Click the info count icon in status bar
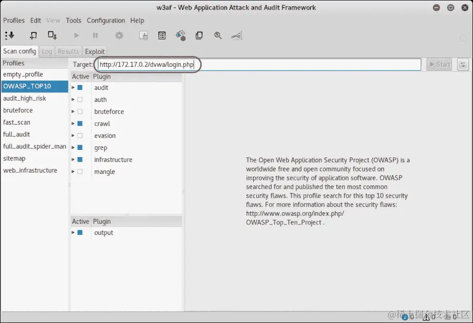Image resolution: width=473 pixels, height=323 pixels. (405, 317)
